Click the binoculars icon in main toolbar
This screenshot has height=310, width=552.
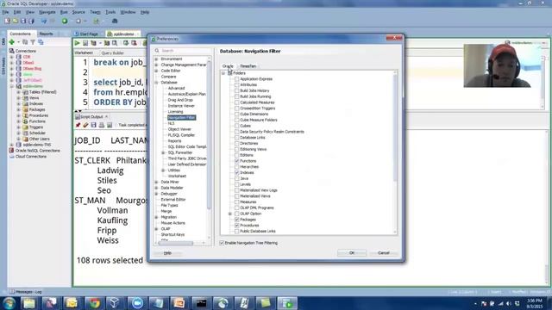(115, 21)
